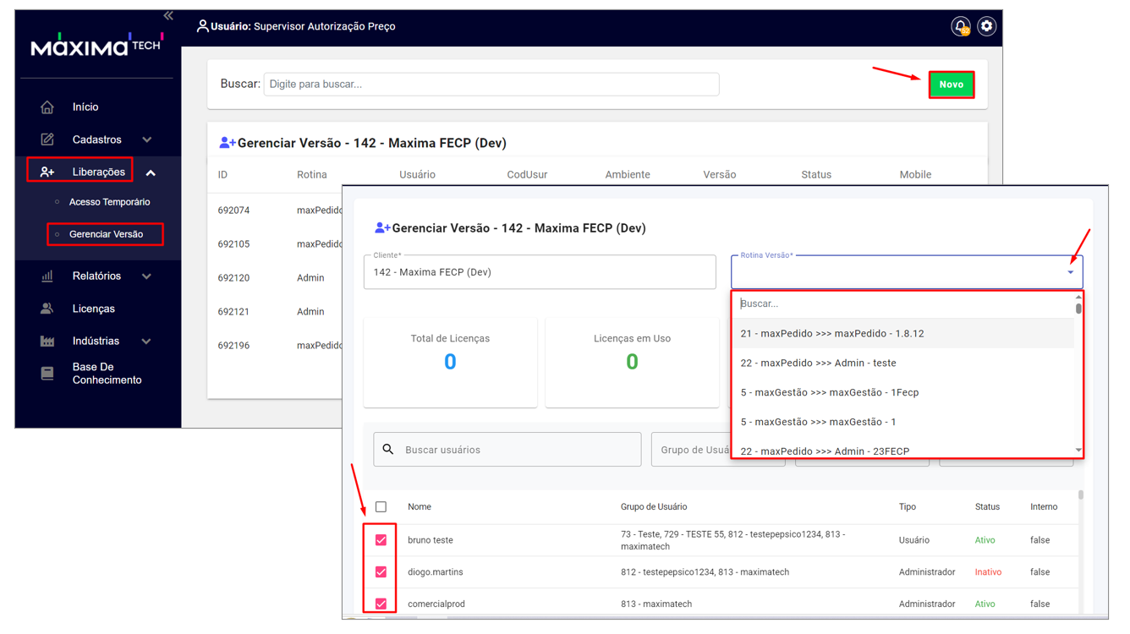Uncheck the bruno teste checkbox
1130x634 pixels.
coord(381,540)
